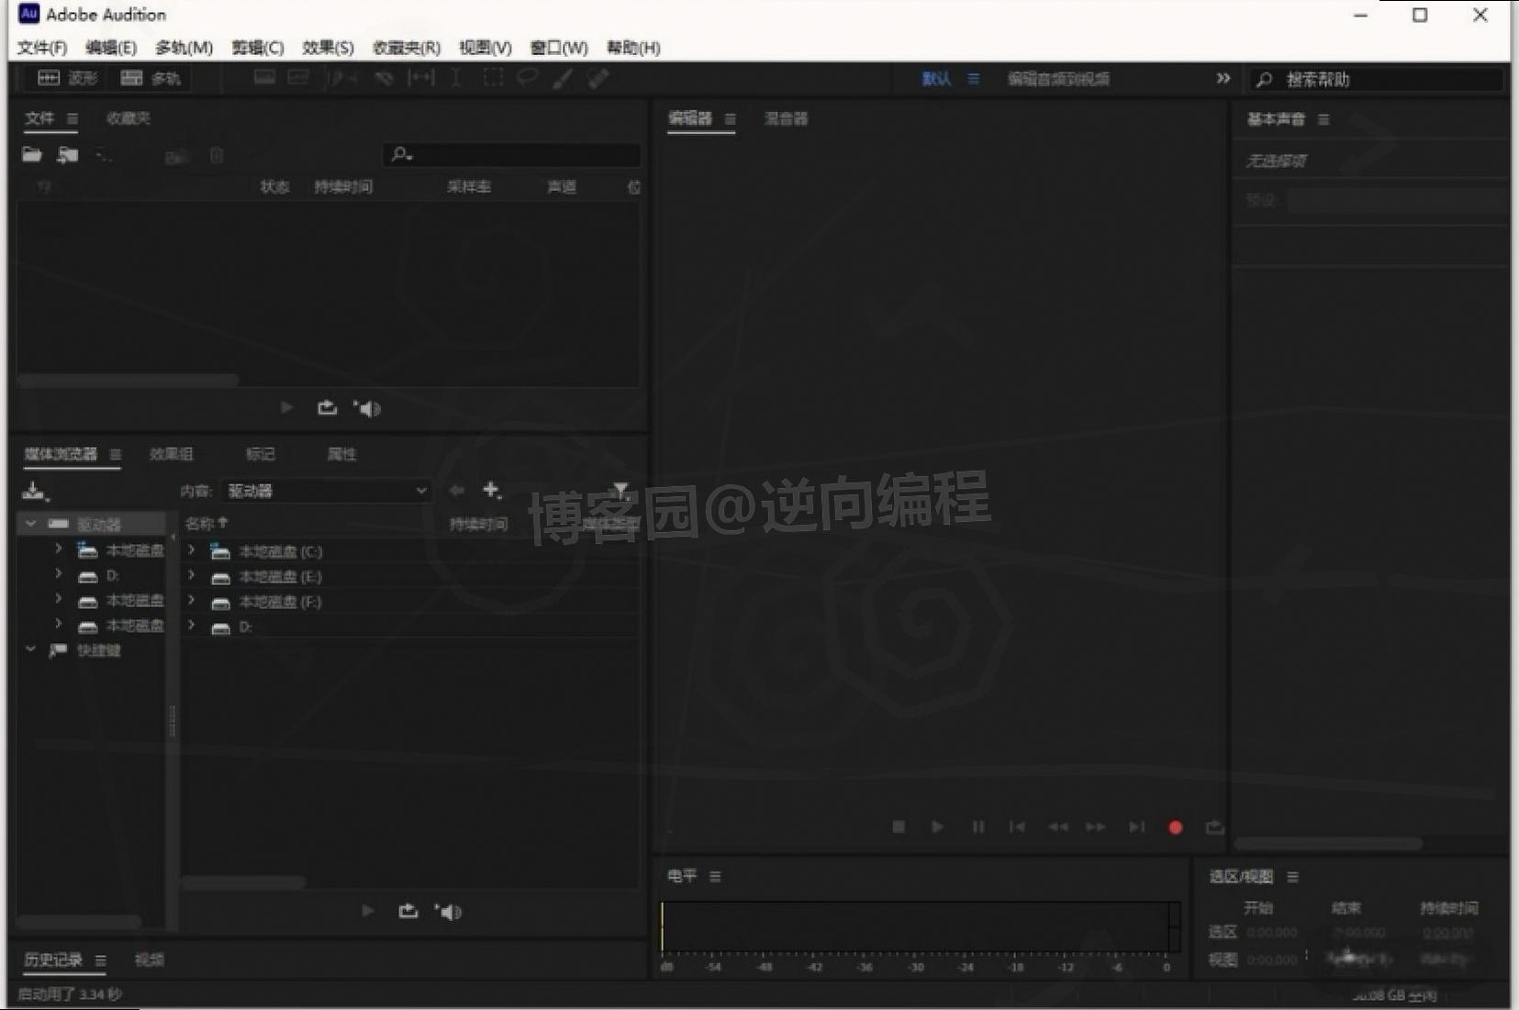The image size is (1519, 1010).
Task: Expand 本地磁盘 (C:) in the drives tree
Action: (192, 550)
